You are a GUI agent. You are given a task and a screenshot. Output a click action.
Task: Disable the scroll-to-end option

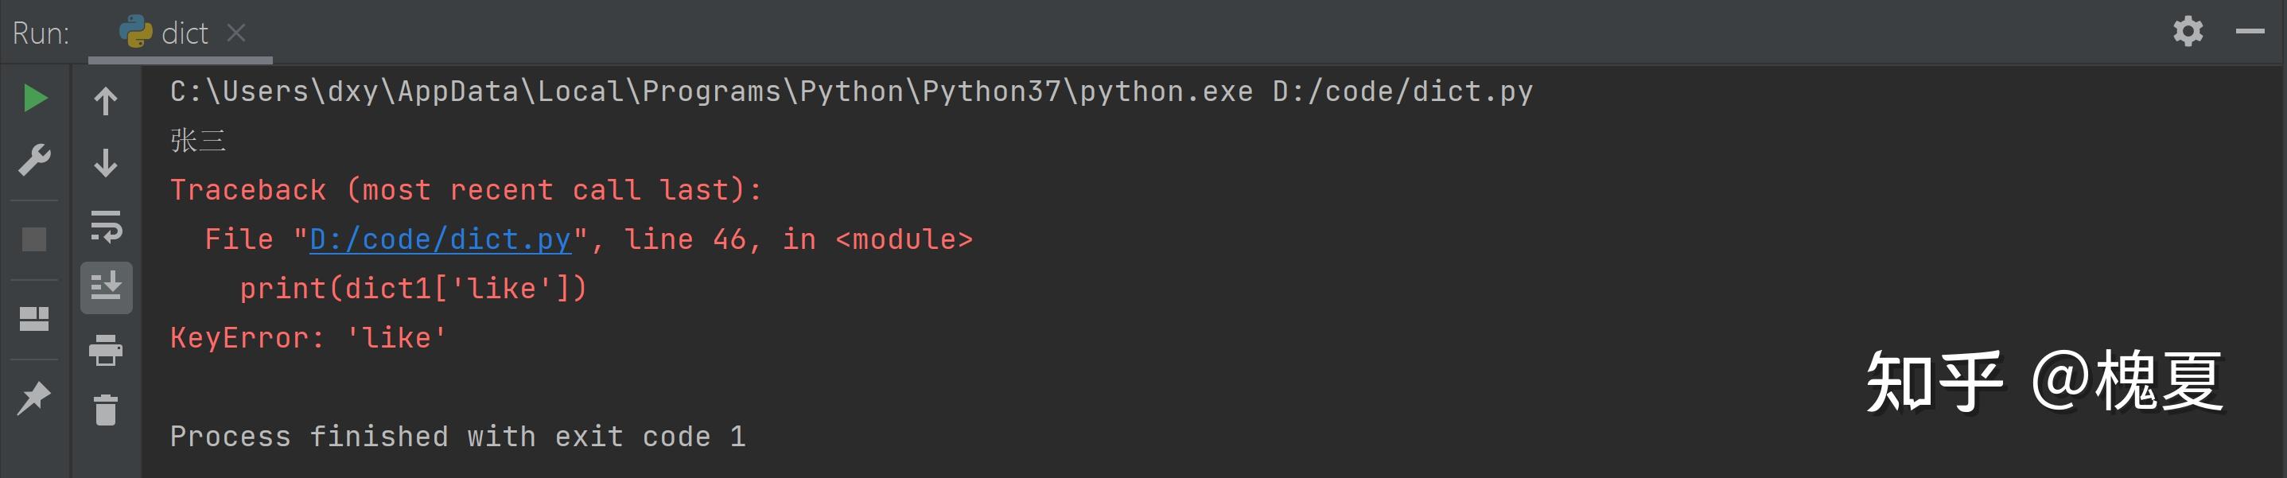[x=106, y=287]
